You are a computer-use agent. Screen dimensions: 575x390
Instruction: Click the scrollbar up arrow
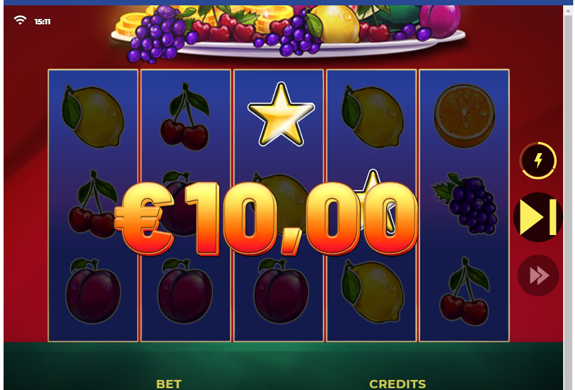568,11
